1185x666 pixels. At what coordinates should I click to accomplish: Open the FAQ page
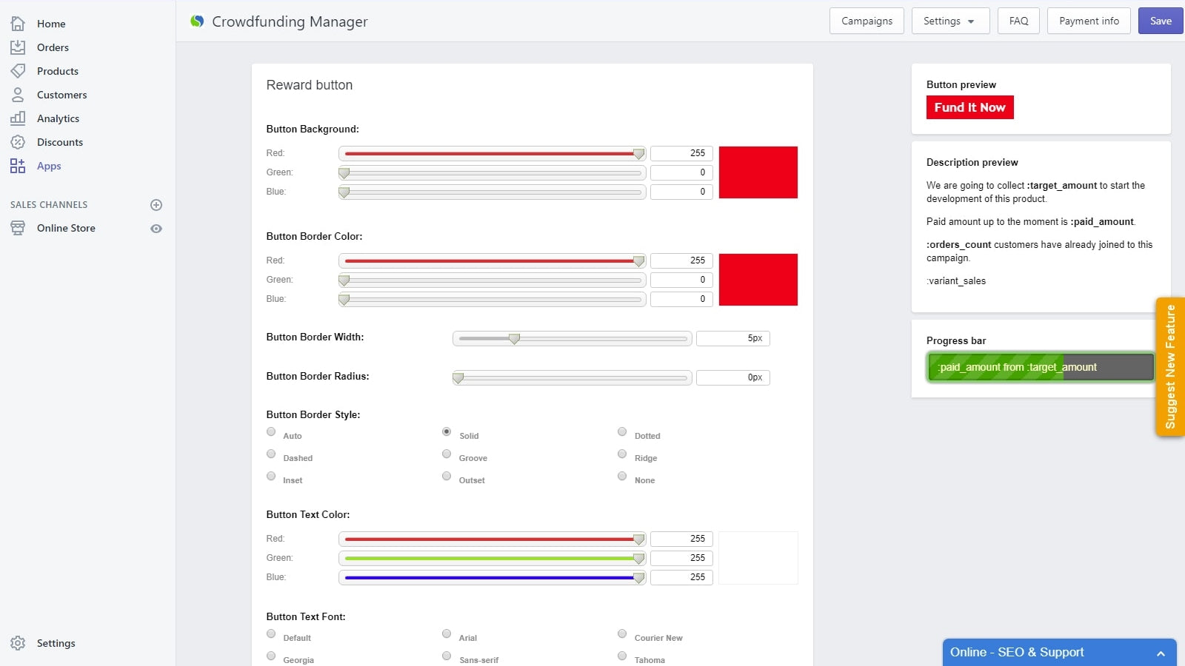coord(1018,21)
